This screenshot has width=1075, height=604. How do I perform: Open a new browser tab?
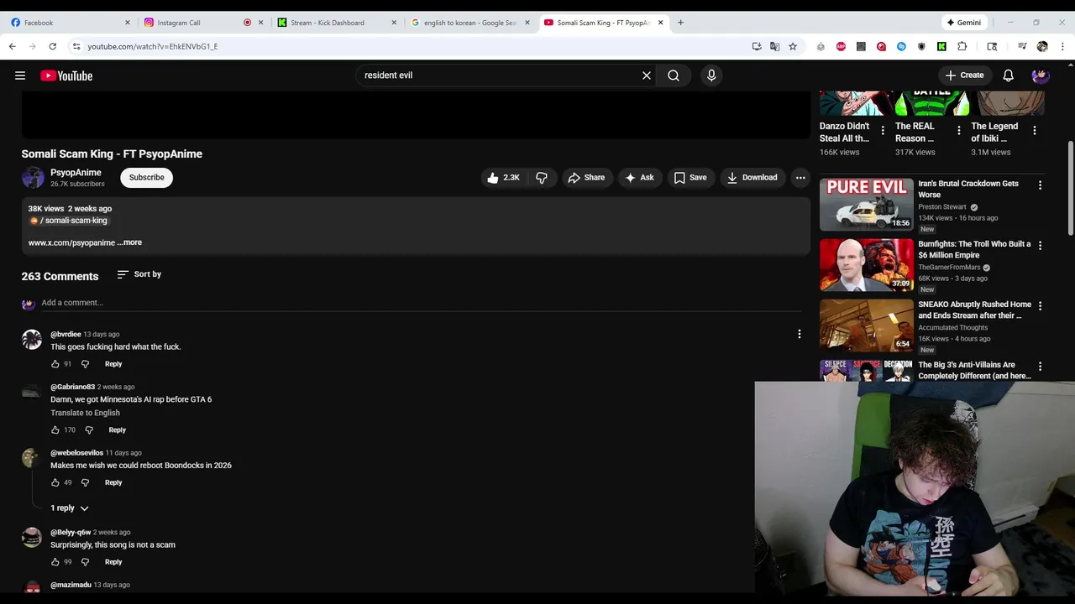[680, 23]
